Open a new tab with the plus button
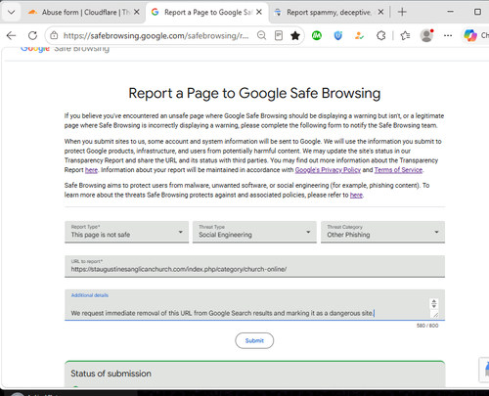Viewport: 489px width, 396px height. 402,12
